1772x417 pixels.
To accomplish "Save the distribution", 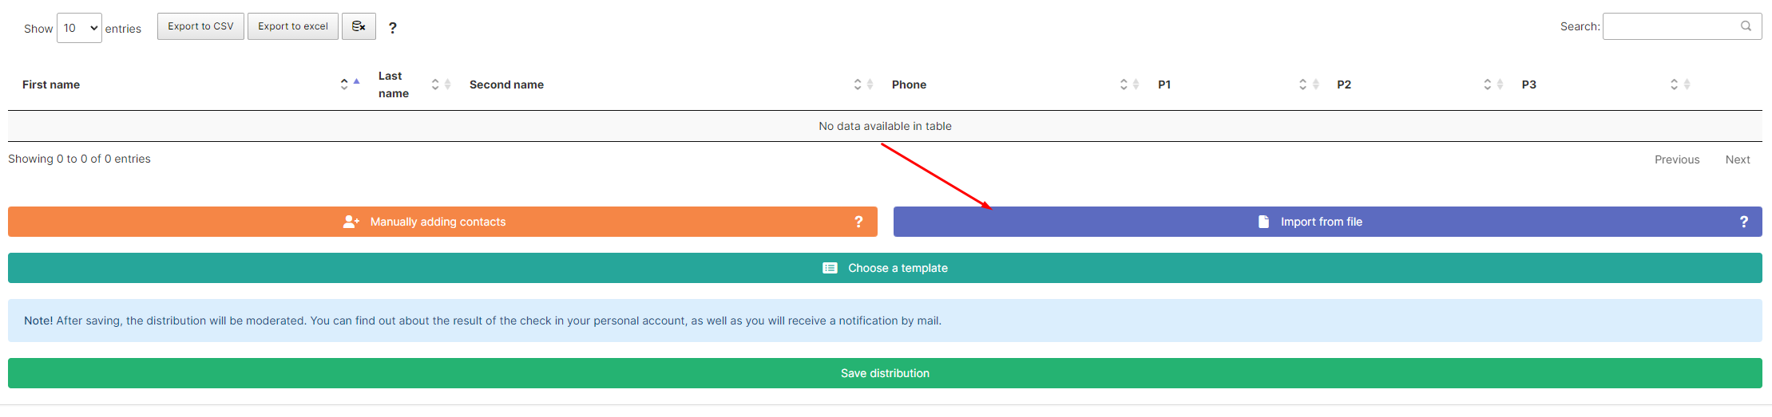I will [x=885, y=373].
